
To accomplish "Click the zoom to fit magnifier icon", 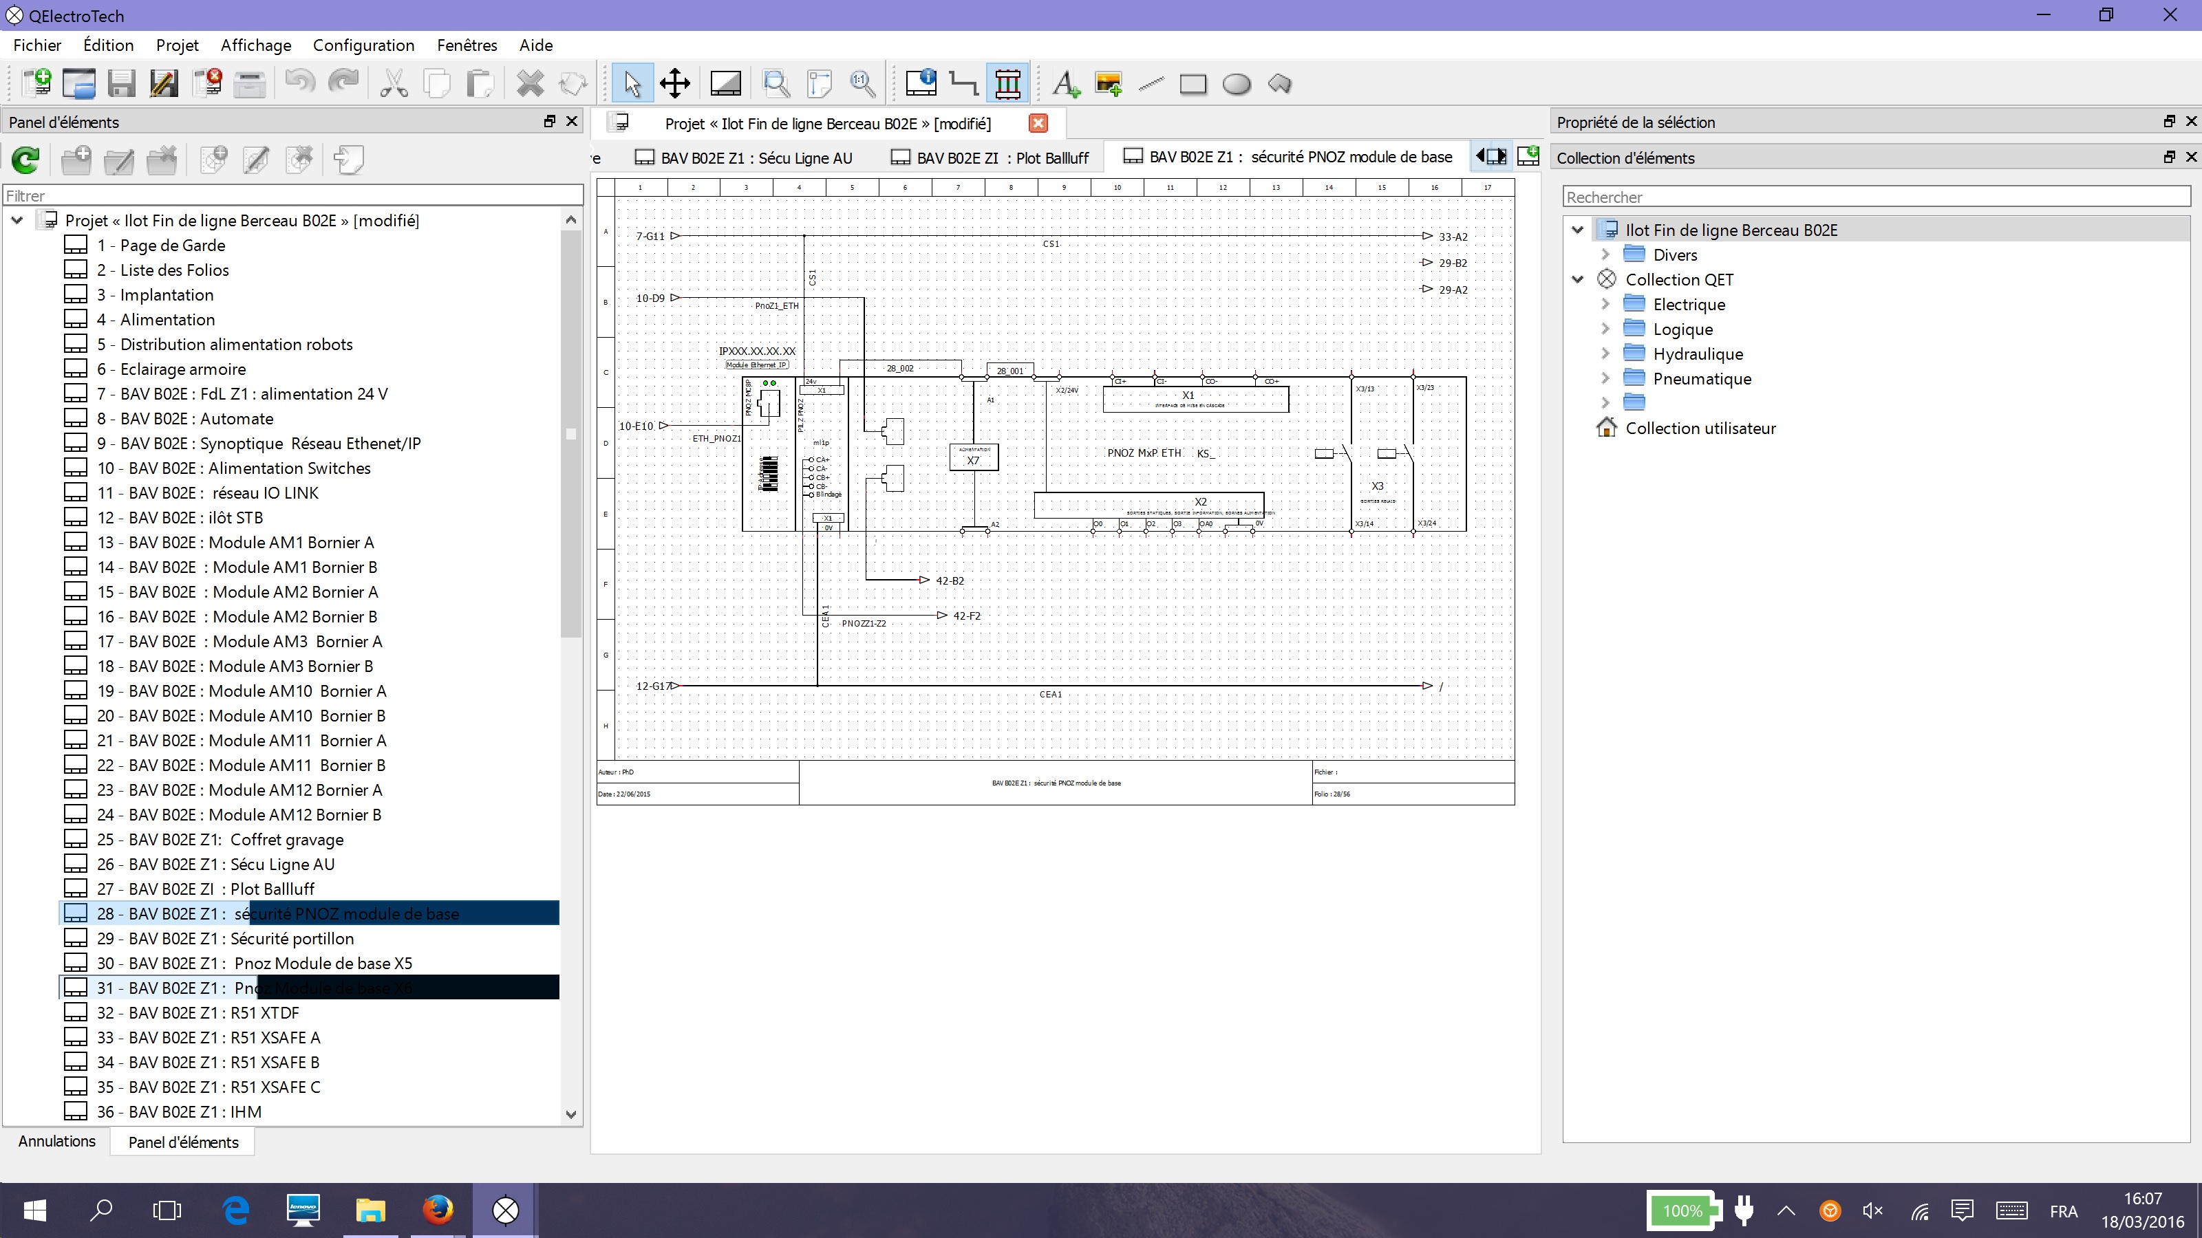I will [x=776, y=84].
